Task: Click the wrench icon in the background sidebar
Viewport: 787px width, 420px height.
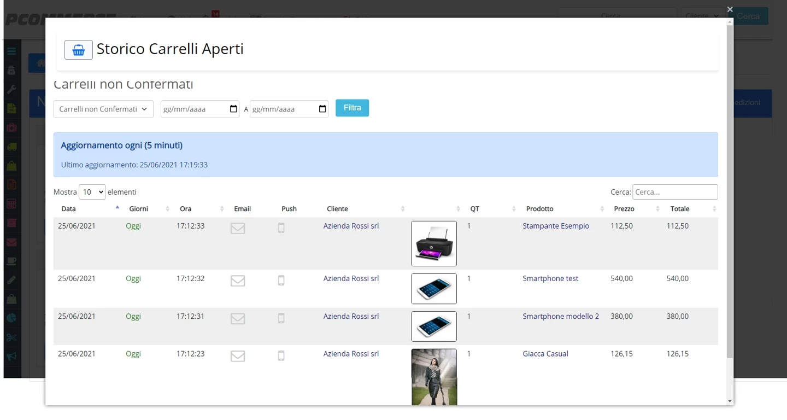Action: (x=11, y=90)
